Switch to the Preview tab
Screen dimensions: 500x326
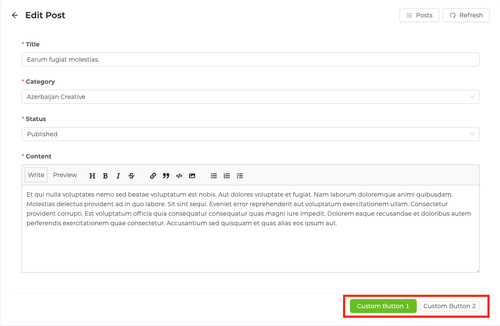click(x=64, y=175)
